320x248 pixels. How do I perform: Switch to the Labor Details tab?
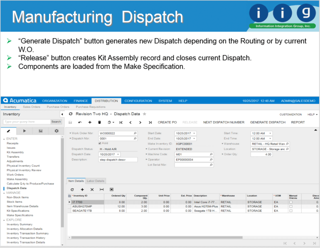click(96, 181)
